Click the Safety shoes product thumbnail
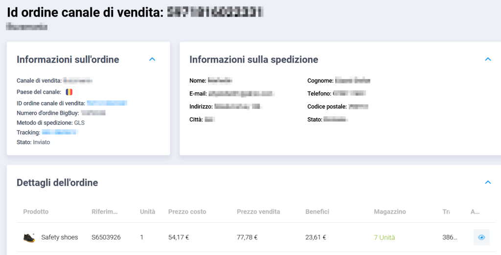This screenshot has width=501, height=255. 29,237
